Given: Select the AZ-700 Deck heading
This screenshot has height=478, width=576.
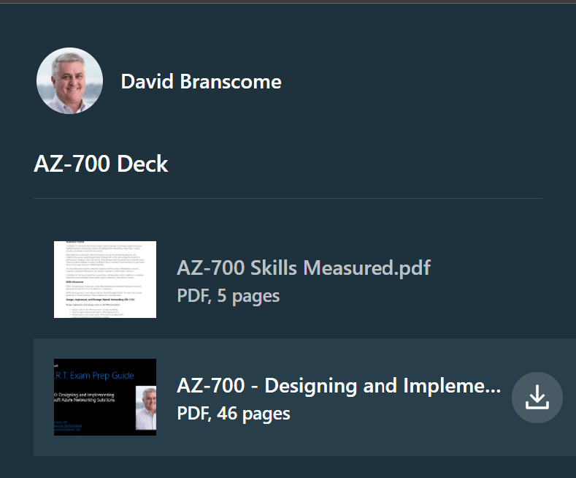Looking at the screenshot, I should (x=101, y=164).
